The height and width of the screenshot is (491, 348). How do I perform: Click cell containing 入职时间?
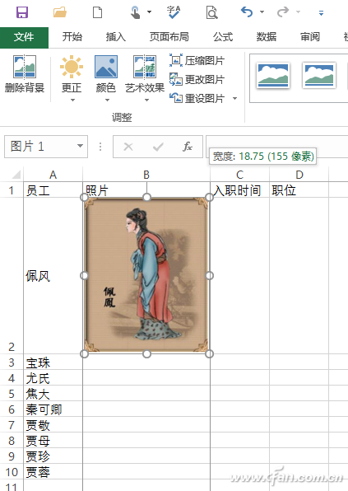tap(240, 190)
